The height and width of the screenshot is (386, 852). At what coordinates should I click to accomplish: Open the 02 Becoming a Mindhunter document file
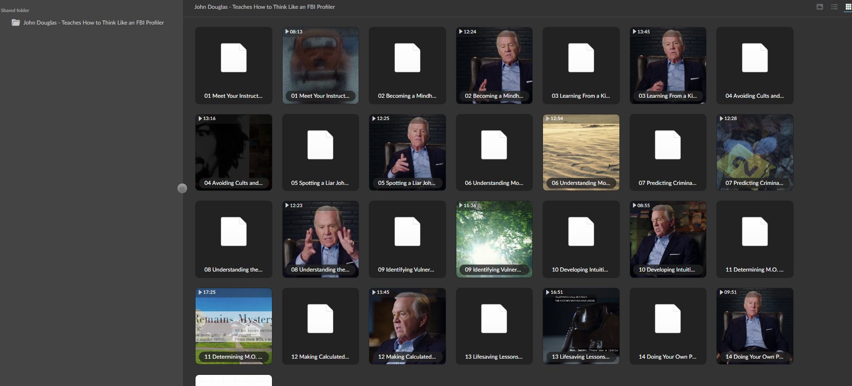(407, 65)
